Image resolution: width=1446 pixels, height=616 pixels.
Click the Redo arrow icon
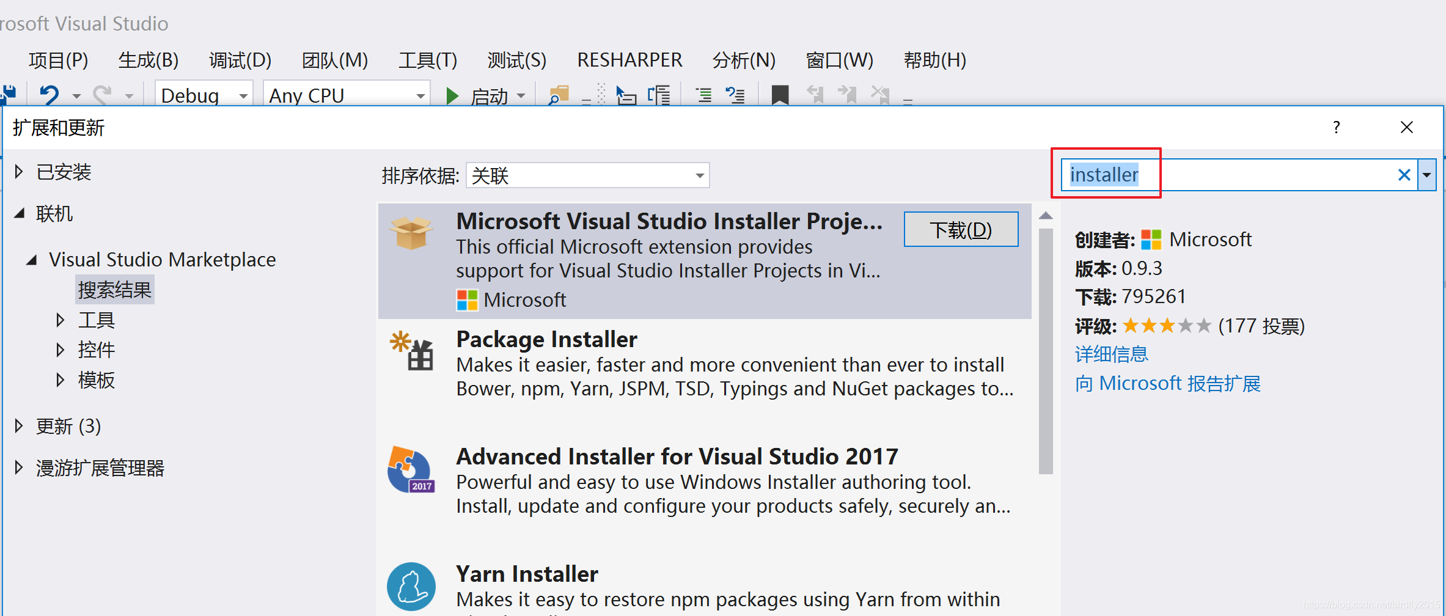point(102,95)
